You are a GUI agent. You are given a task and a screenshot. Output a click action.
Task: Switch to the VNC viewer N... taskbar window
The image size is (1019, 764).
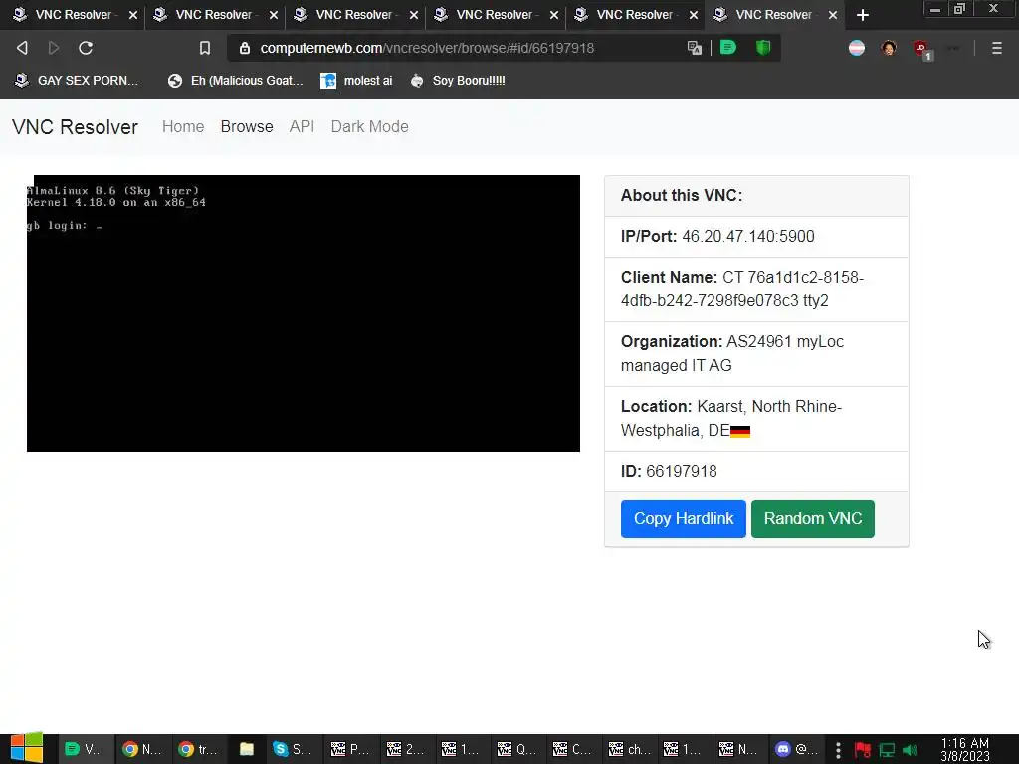(738, 749)
